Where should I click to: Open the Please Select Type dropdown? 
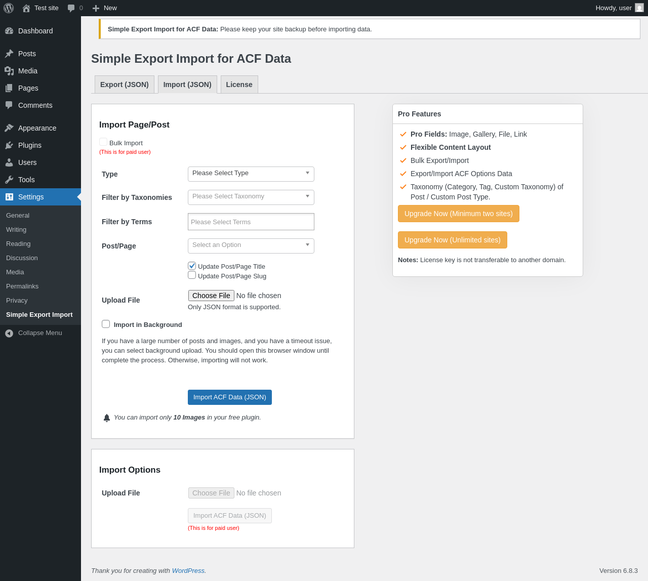[251, 174]
